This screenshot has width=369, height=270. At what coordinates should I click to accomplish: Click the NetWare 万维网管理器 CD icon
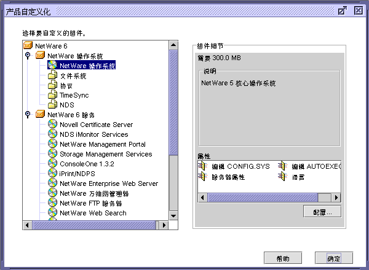(x=52, y=193)
